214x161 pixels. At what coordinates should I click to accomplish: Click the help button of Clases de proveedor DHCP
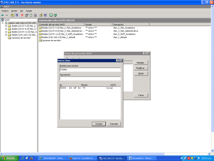point(144,53)
